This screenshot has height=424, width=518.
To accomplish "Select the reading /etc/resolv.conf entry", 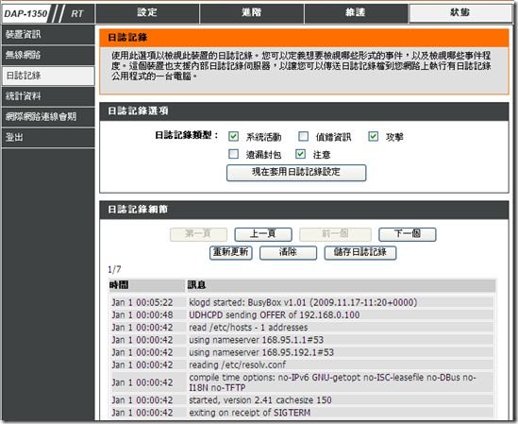I will (302, 365).
